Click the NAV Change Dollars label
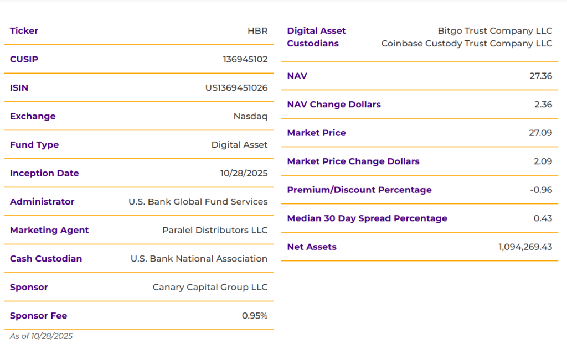 pos(334,105)
